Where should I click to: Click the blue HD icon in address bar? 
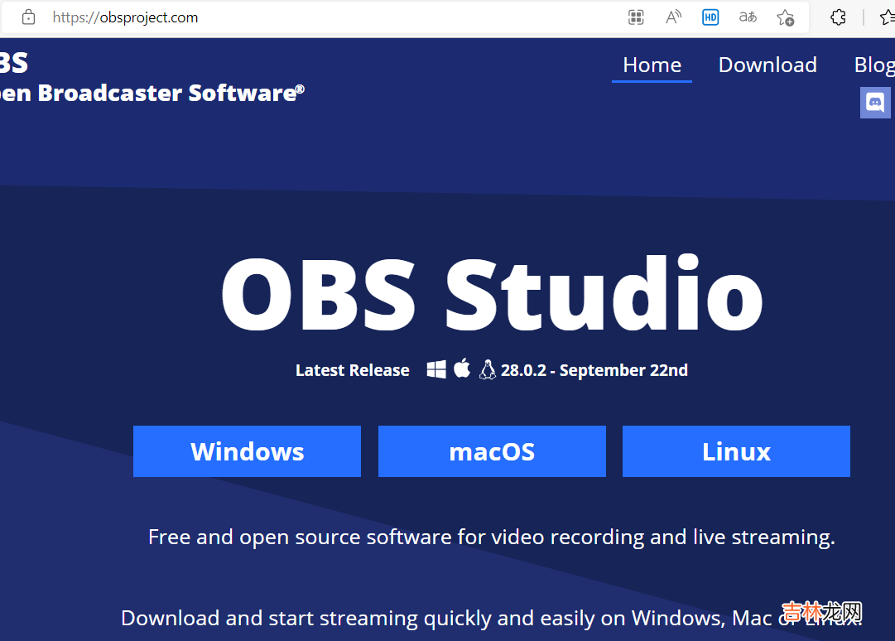(710, 17)
